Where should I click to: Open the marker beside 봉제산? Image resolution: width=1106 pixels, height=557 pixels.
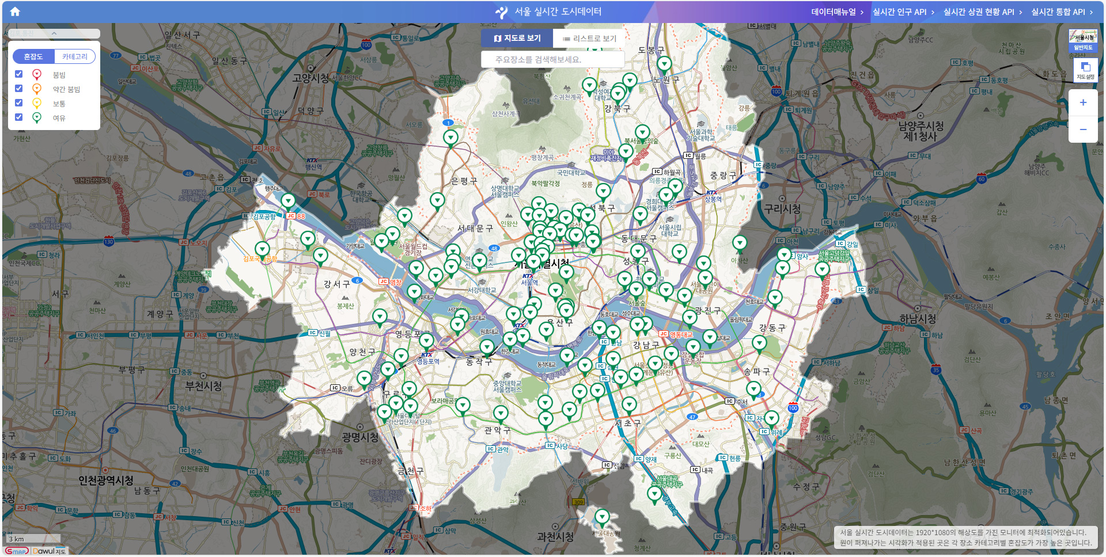(x=380, y=317)
